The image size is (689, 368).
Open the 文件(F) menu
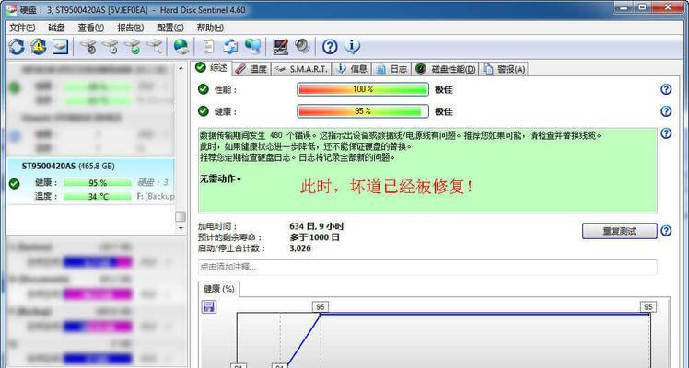coord(22,28)
